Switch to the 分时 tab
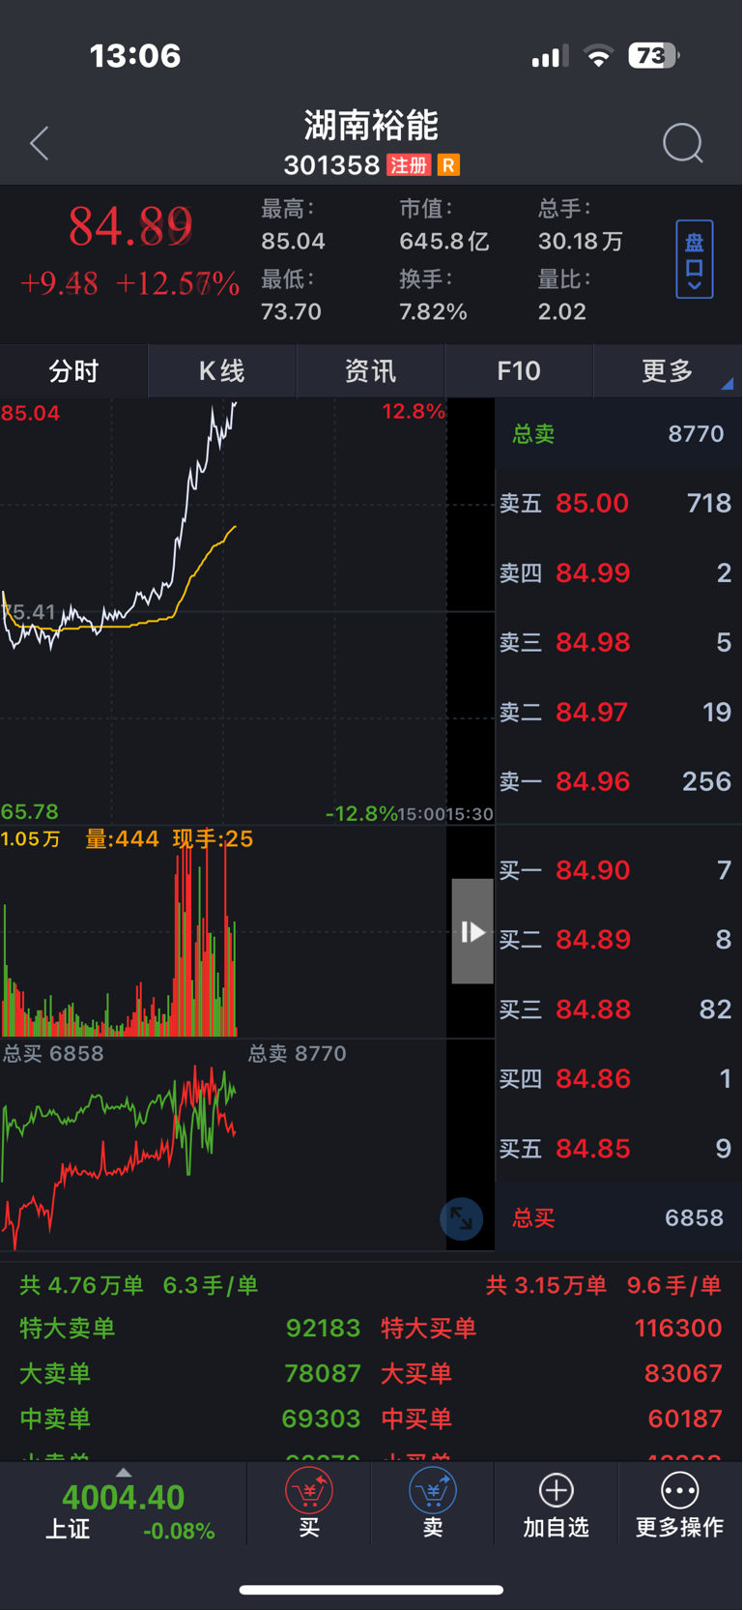 coord(73,371)
